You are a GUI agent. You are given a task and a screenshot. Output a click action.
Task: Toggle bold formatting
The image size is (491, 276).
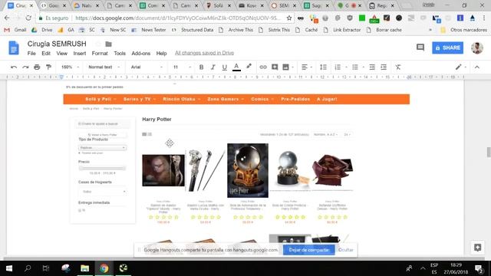201,67
